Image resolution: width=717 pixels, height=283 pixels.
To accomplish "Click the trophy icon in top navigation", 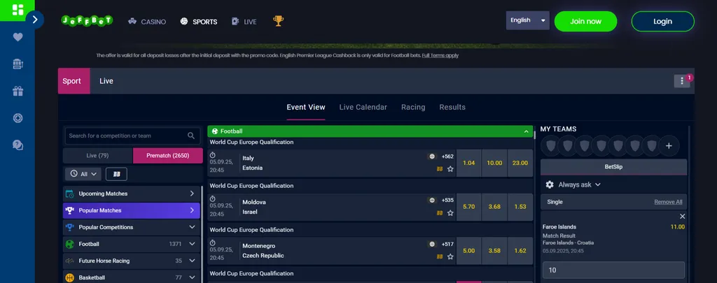I will coord(278,21).
